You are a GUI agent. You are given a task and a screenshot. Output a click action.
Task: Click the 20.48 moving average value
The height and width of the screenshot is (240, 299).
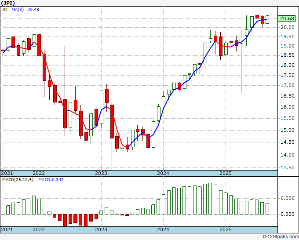[x=33, y=9]
